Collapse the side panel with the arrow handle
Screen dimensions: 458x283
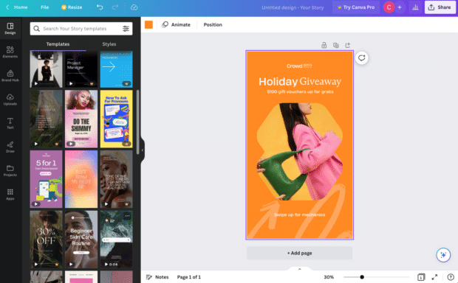[x=143, y=150]
